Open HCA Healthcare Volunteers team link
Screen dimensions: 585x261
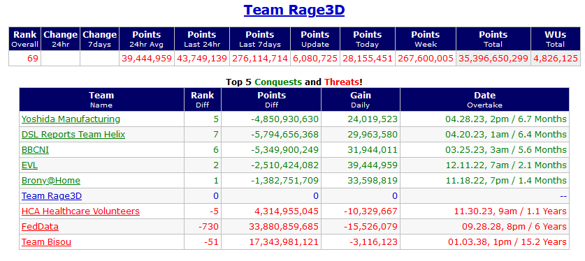80,211
